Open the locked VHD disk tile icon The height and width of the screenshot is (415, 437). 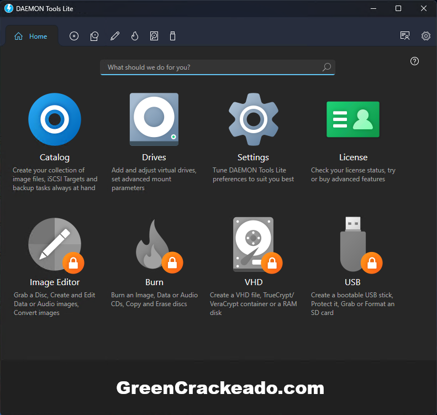(x=254, y=244)
